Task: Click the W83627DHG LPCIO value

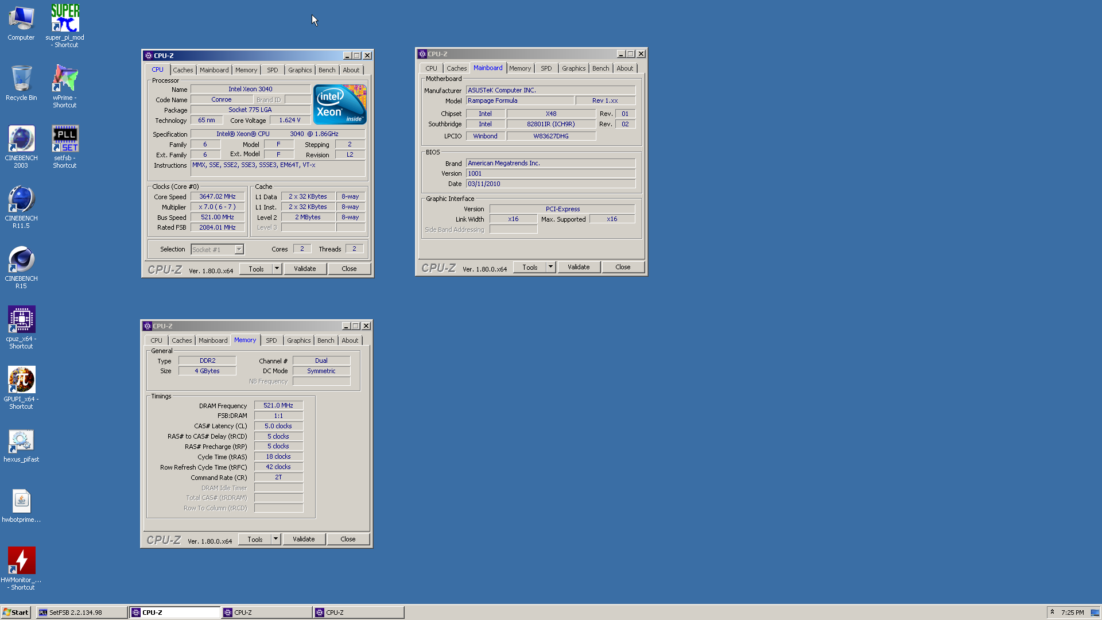Action: click(551, 136)
